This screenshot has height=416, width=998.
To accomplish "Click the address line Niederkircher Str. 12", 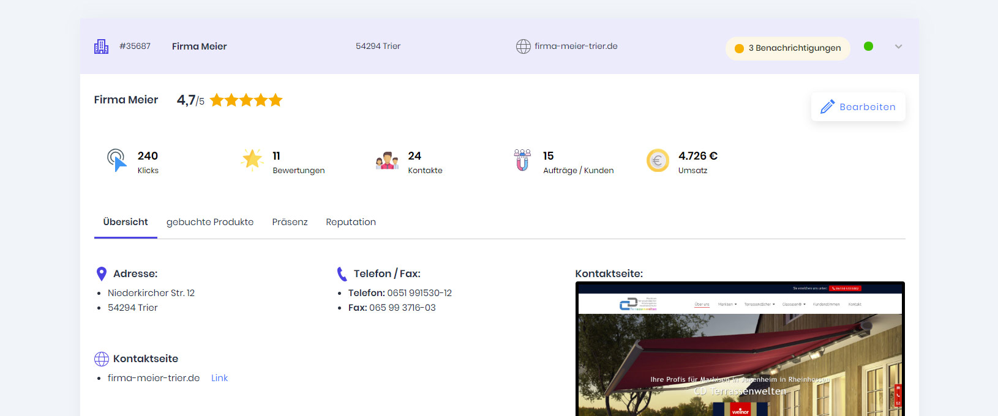I will tap(151, 293).
